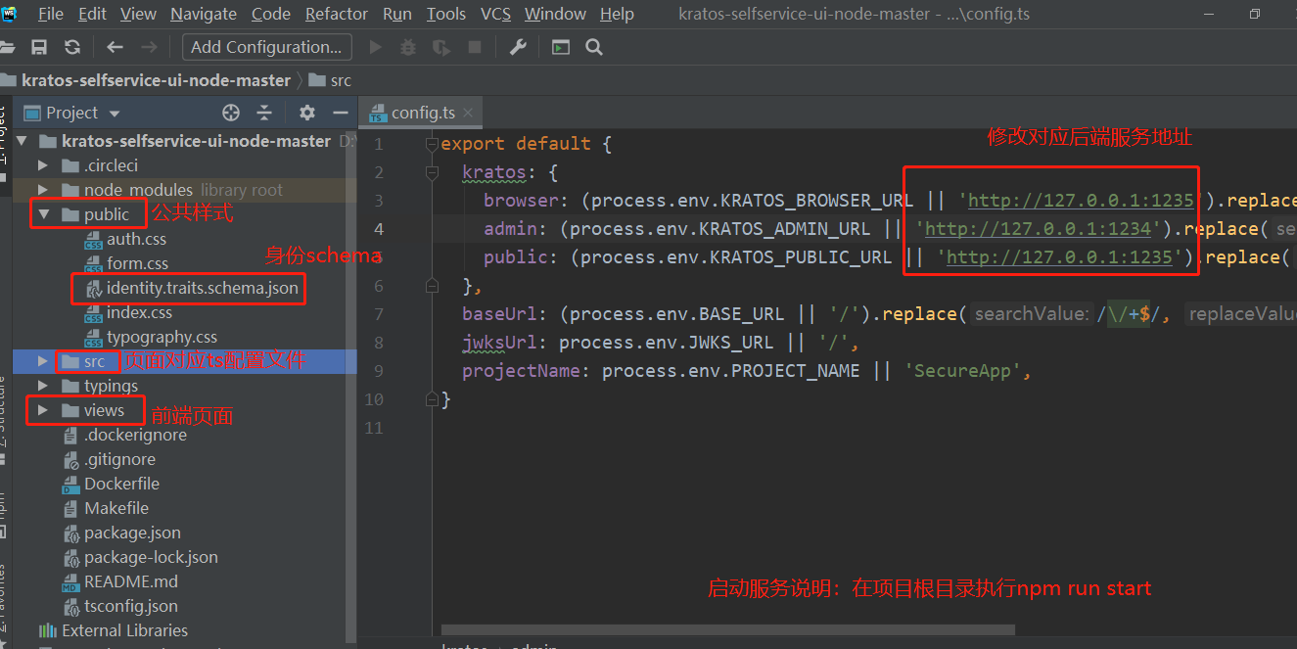Click the WebStorm logo icon in the title bar
Image resolution: width=1297 pixels, height=649 pixels.
click(x=10, y=13)
